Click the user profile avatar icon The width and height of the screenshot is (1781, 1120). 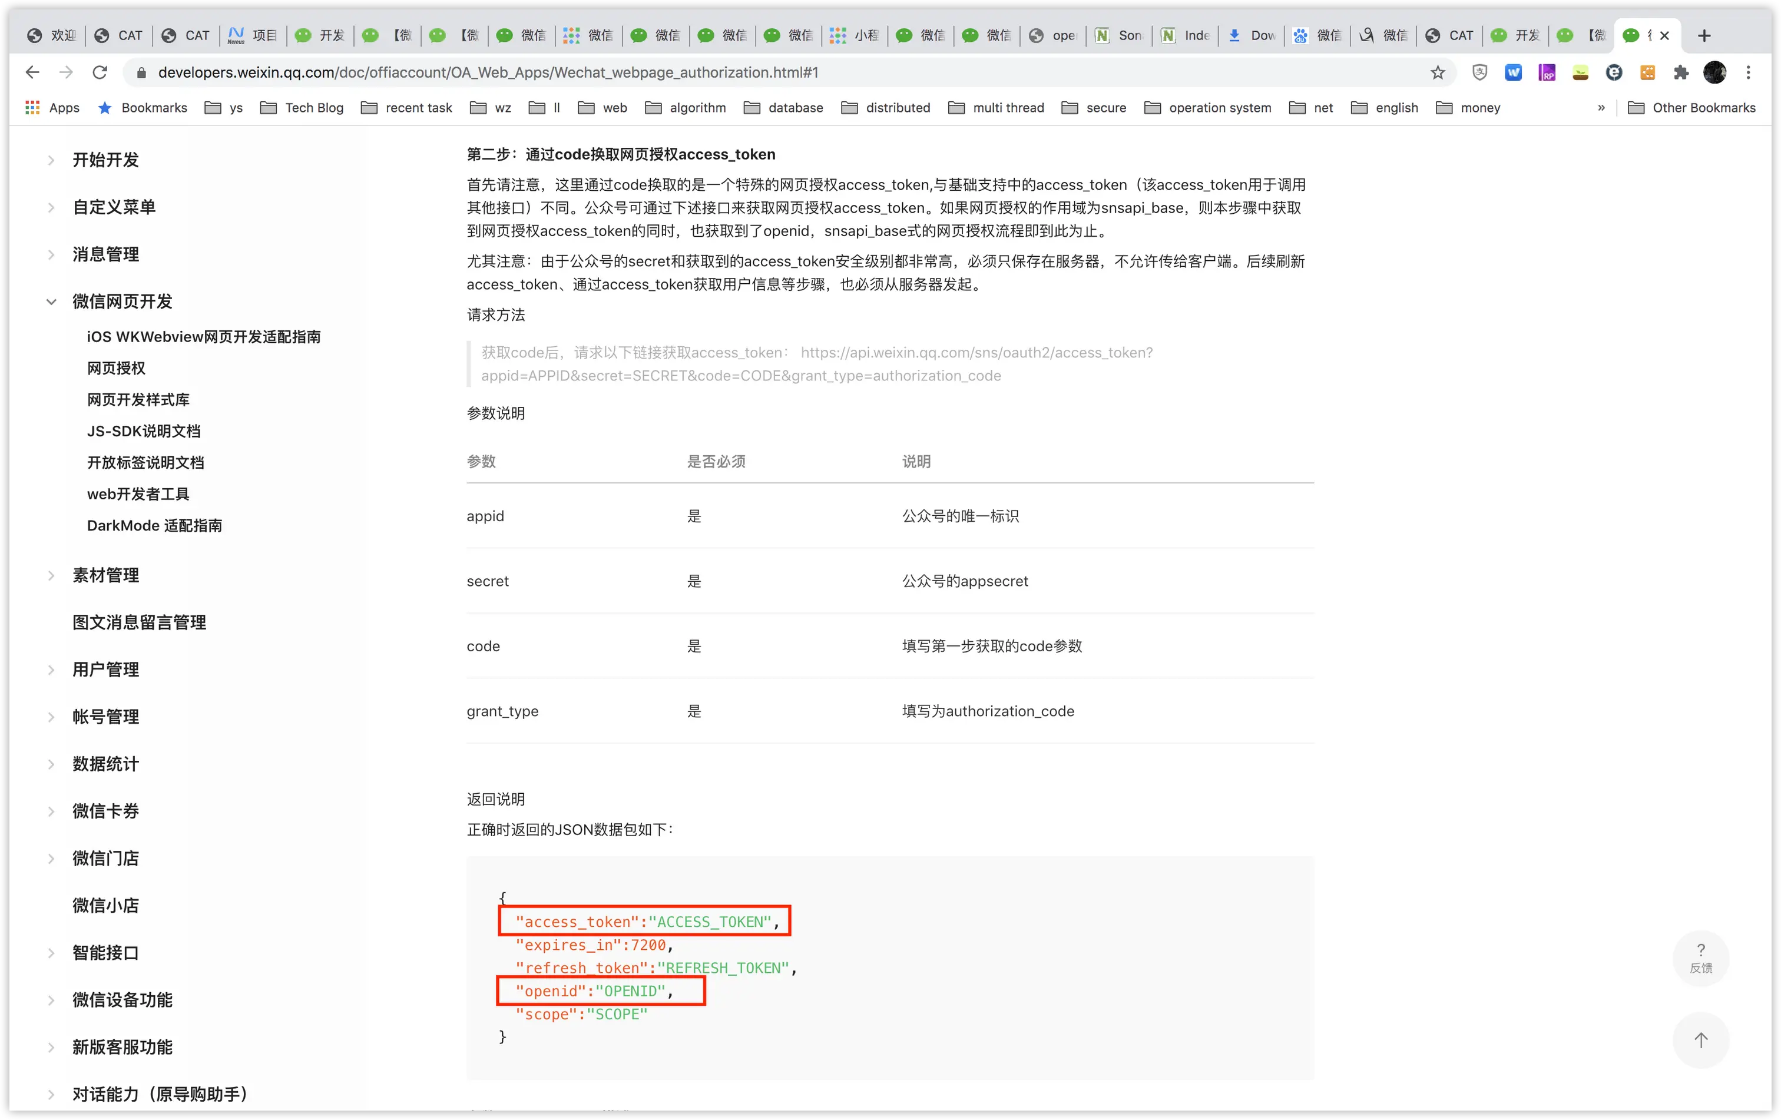point(1714,72)
